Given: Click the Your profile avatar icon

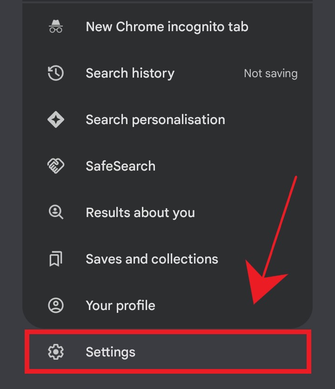Looking at the screenshot, I should click(x=56, y=305).
